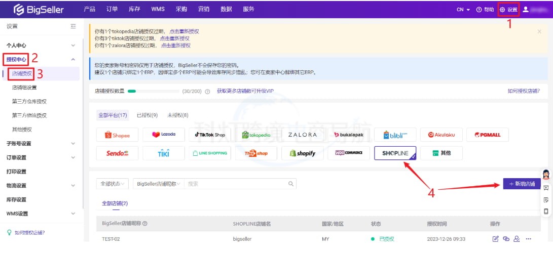Open 获取更多店铺数可升级VIP link

(245, 91)
